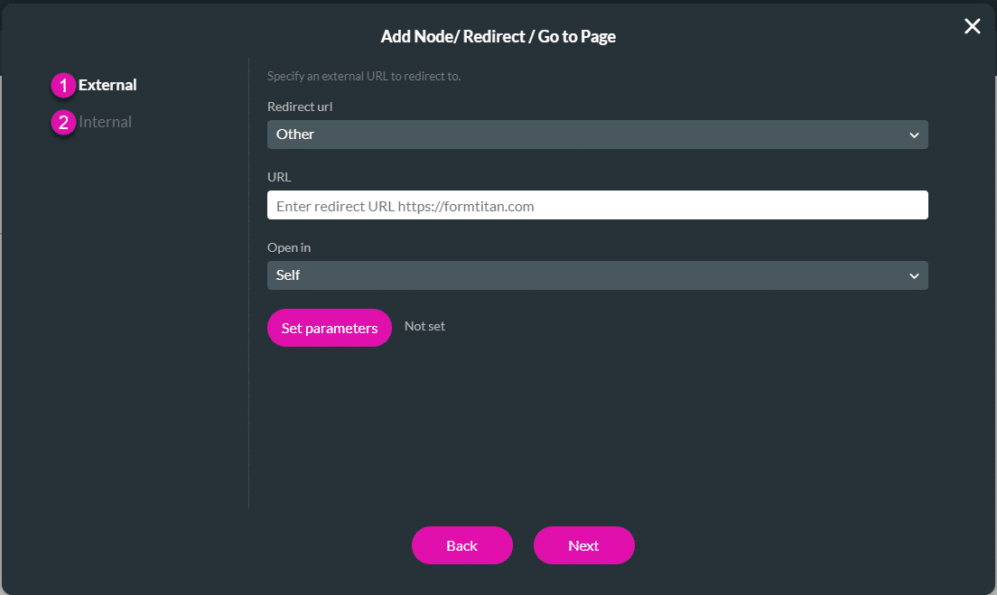Screen dimensions: 997x595
Task: Open the Redirect url dropdown showing Other
Action: coord(596,134)
